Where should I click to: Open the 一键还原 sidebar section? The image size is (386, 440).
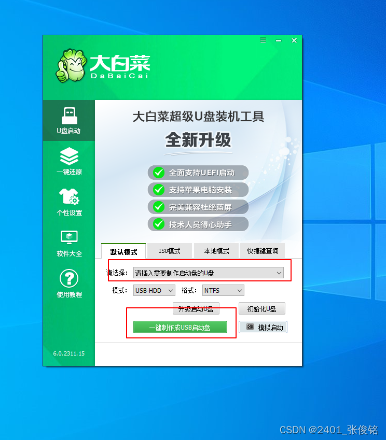tap(69, 161)
